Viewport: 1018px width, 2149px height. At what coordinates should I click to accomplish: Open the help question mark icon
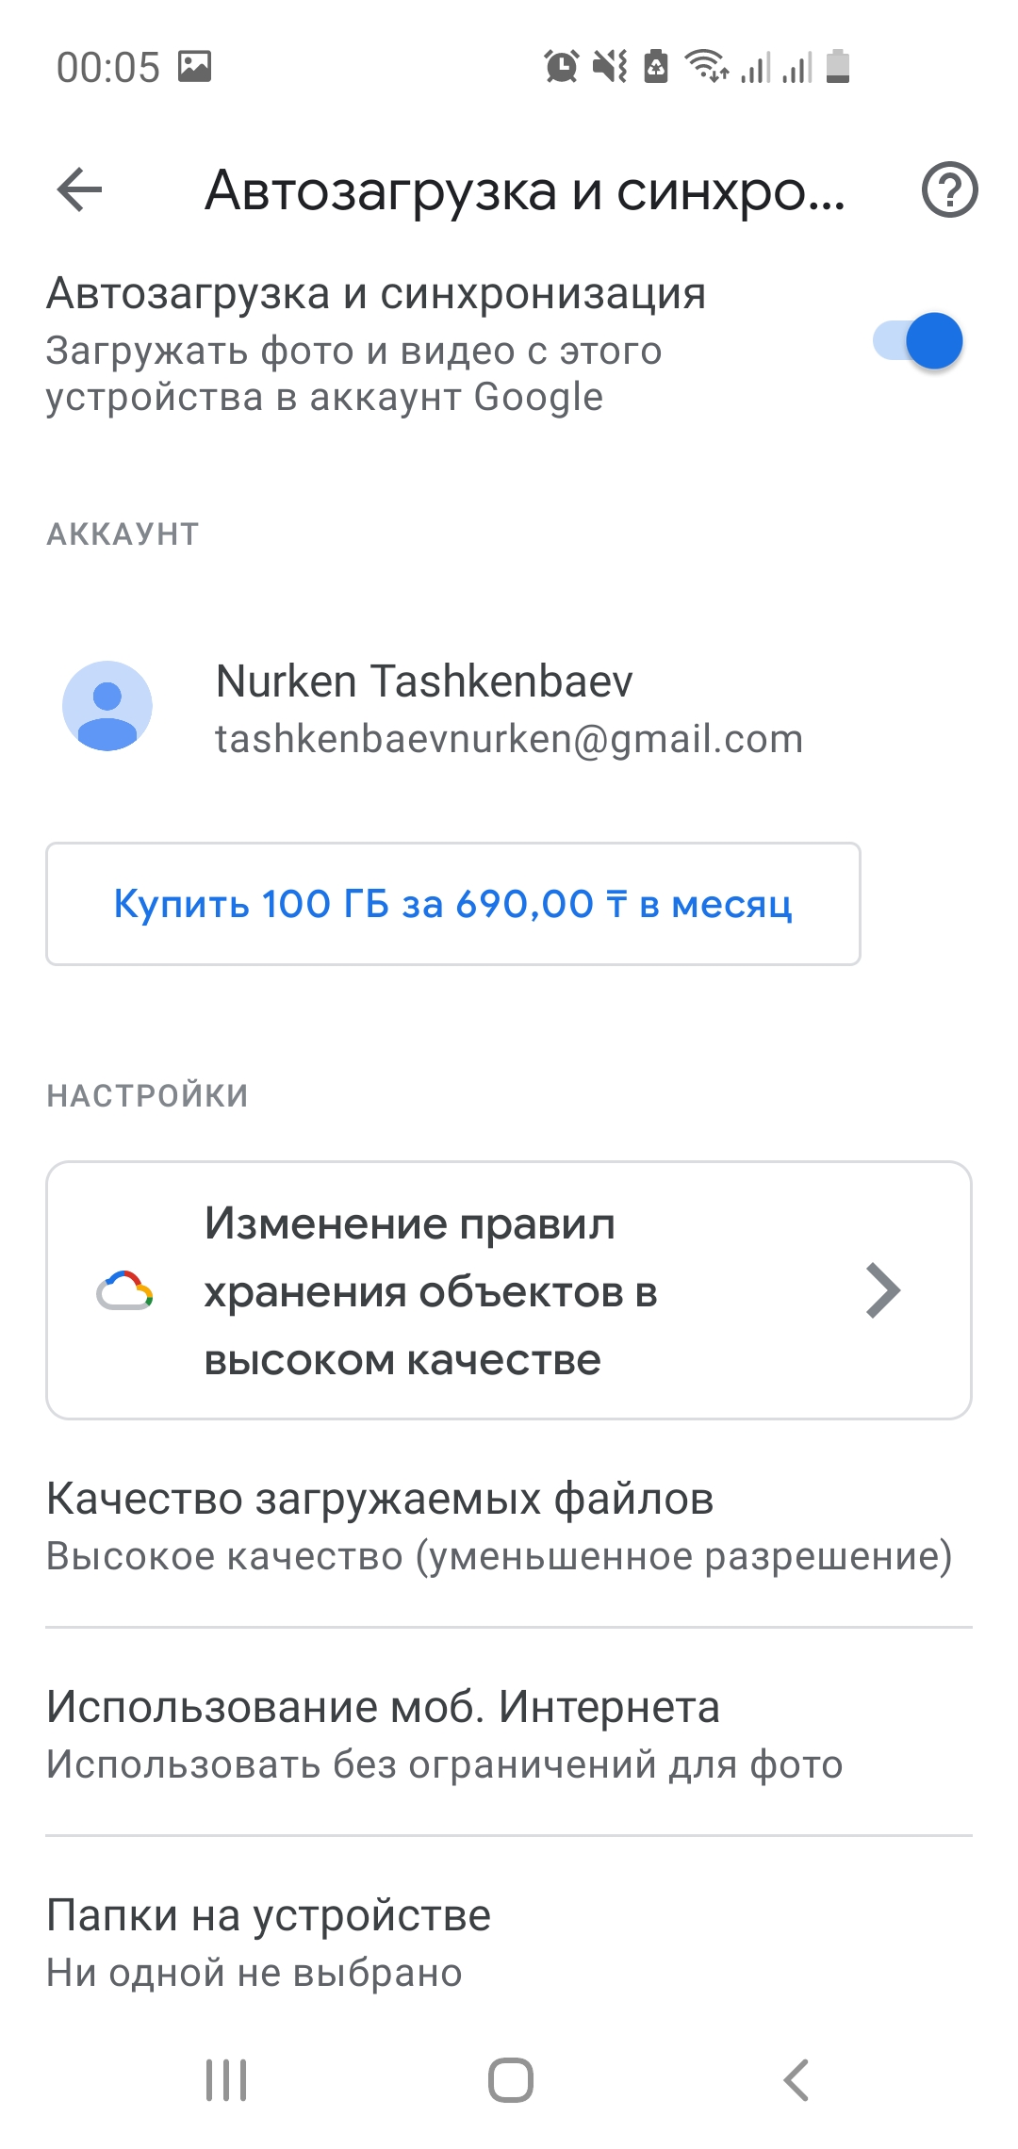(949, 190)
